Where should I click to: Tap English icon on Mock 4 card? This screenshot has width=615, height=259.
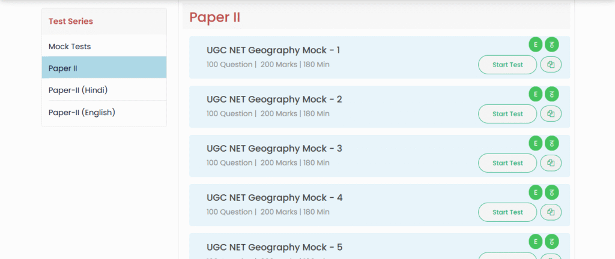(x=535, y=192)
